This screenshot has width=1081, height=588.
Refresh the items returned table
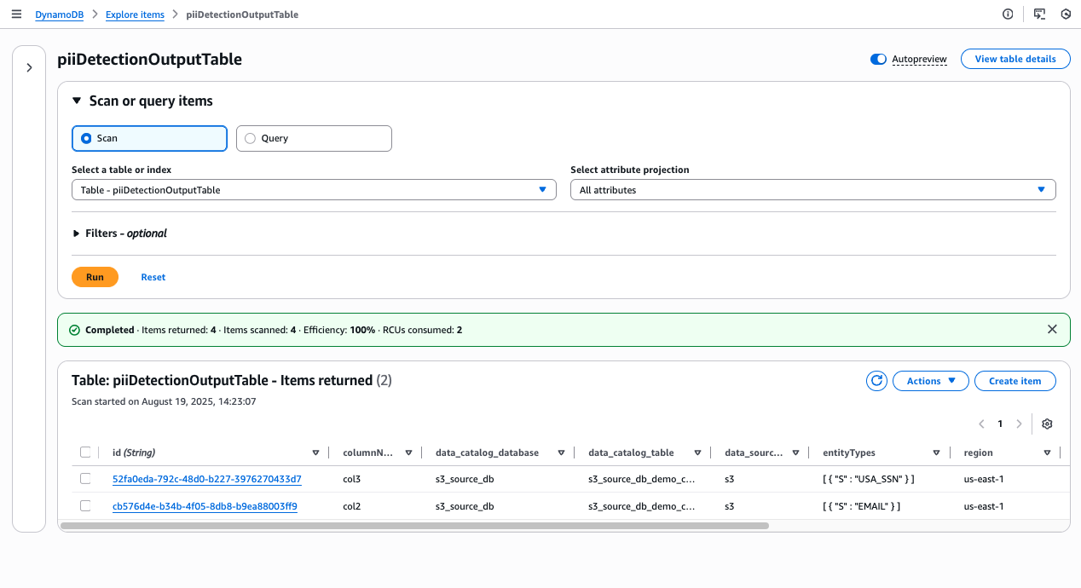tap(876, 381)
